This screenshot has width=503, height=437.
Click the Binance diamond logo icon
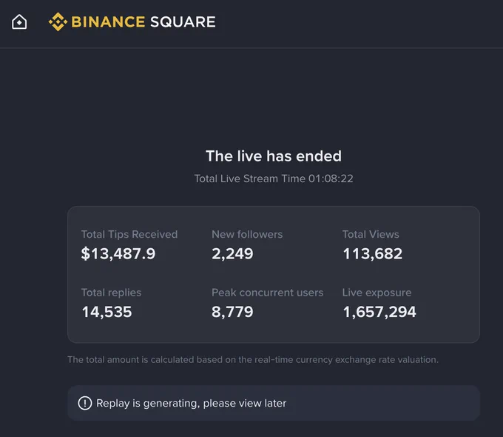click(58, 22)
